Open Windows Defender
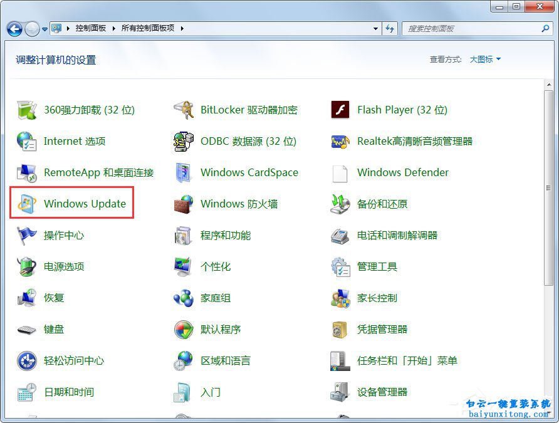 402,172
